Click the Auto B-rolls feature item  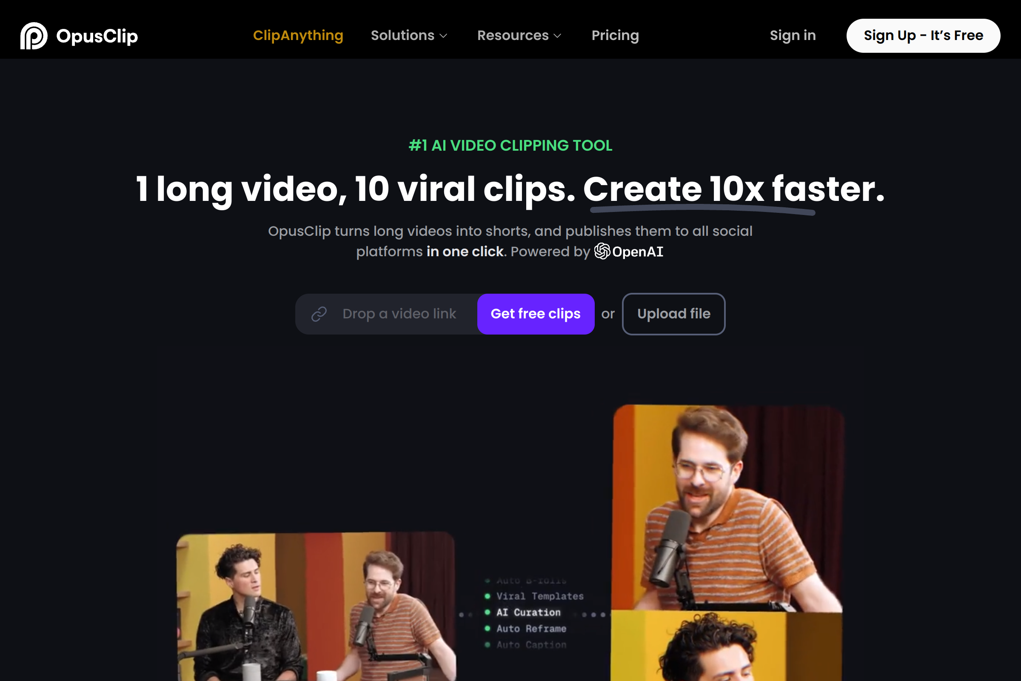[x=530, y=580]
